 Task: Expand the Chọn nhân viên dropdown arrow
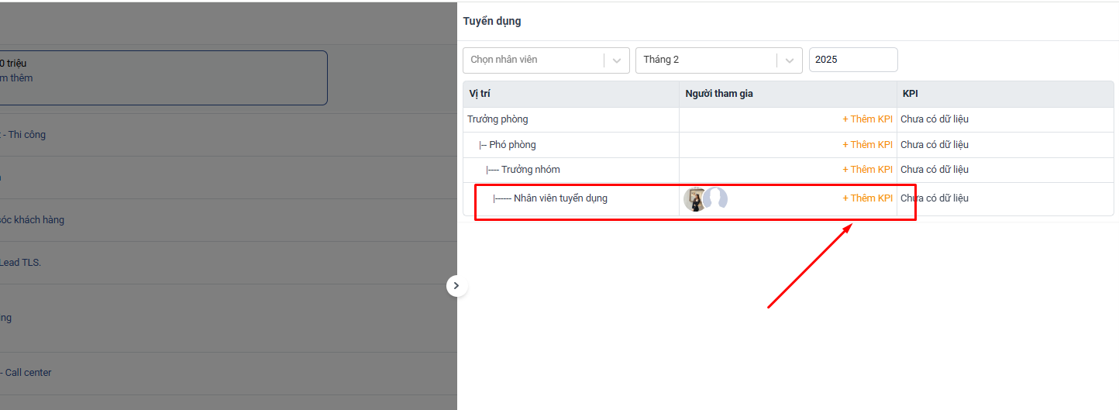[x=617, y=60]
